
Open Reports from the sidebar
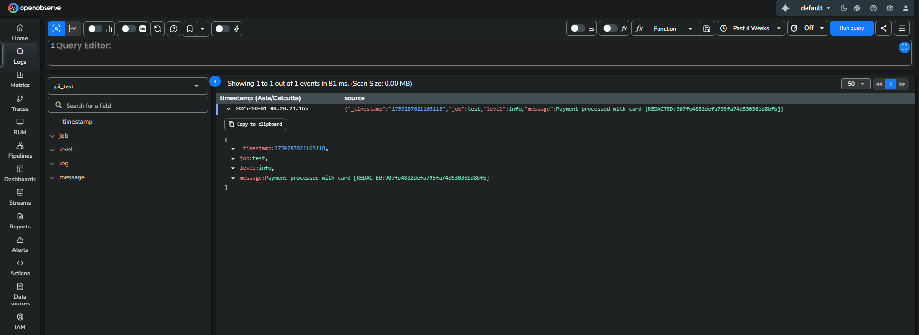pos(20,221)
